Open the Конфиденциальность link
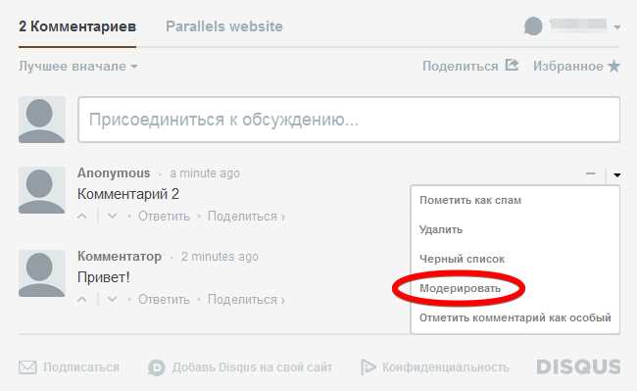Viewport: 637px width, 391px height. click(445, 367)
